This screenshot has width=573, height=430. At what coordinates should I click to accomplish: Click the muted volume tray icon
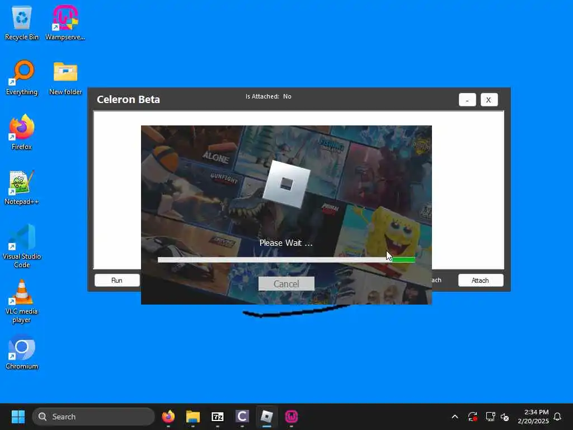[505, 417]
